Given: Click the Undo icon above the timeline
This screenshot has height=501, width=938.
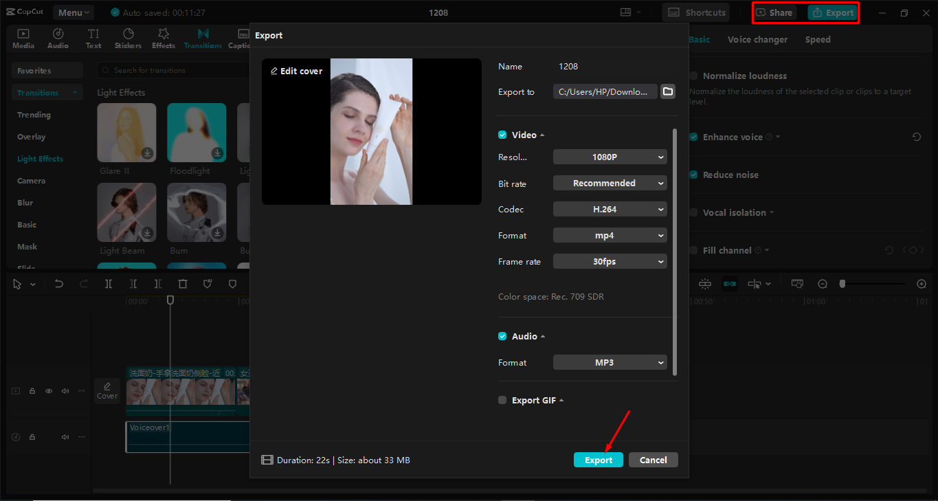Looking at the screenshot, I should click(58, 283).
